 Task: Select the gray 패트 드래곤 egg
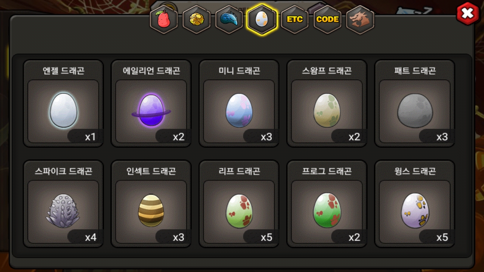[x=415, y=110]
